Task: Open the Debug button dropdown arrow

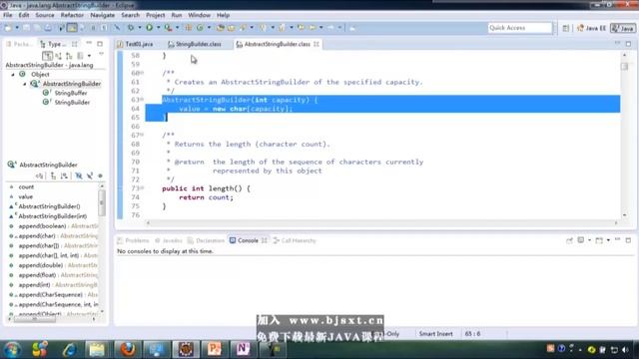Action: pos(140,28)
